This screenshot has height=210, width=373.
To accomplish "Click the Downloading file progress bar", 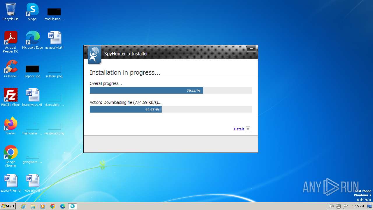I will [x=171, y=109].
